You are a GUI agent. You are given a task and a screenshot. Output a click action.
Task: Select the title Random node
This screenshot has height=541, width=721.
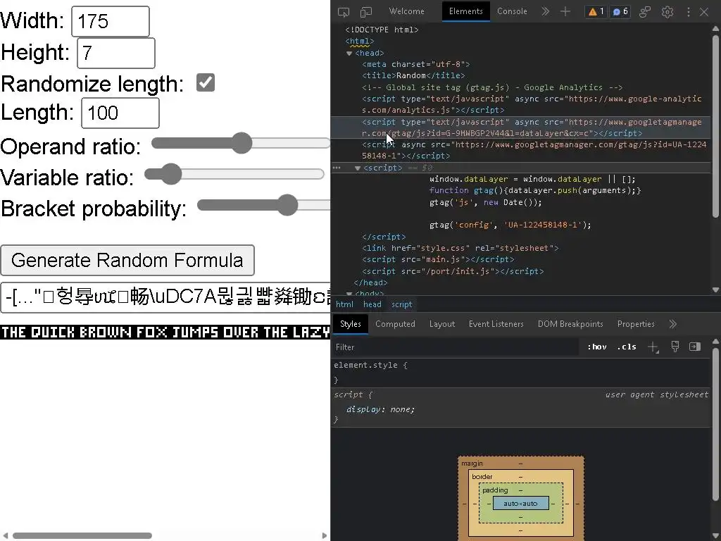413,75
